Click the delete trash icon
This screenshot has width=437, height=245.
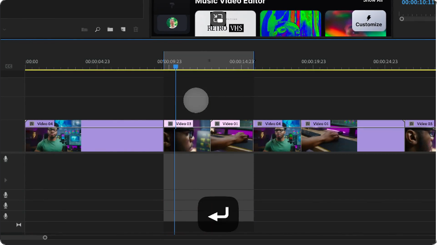point(136,29)
